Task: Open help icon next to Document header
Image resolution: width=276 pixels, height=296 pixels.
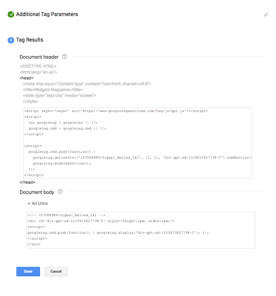Action: click(x=64, y=57)
